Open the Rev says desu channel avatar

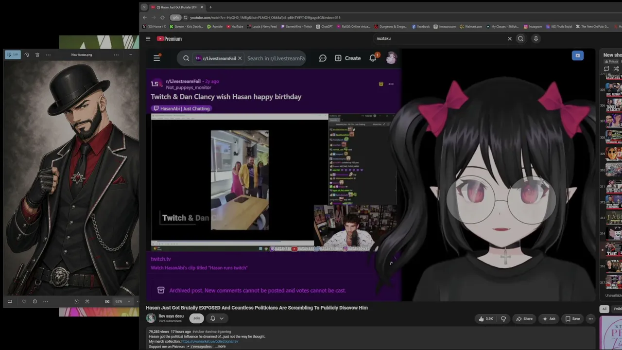(x=151, y=318)
